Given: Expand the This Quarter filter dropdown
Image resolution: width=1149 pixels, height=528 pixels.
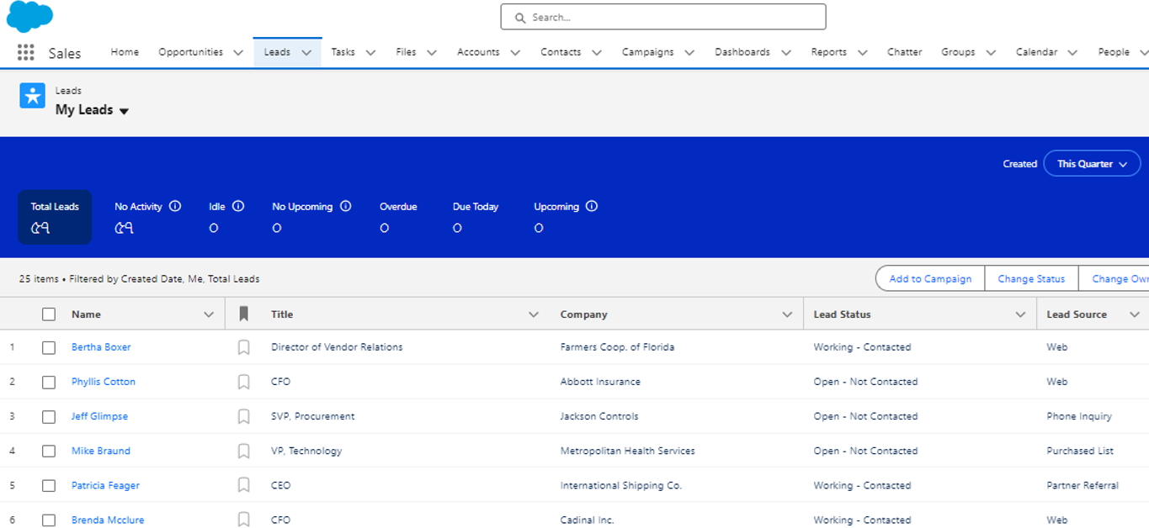Looking at the screenshot, I should pyautogui.click(x=1092, y=164).
